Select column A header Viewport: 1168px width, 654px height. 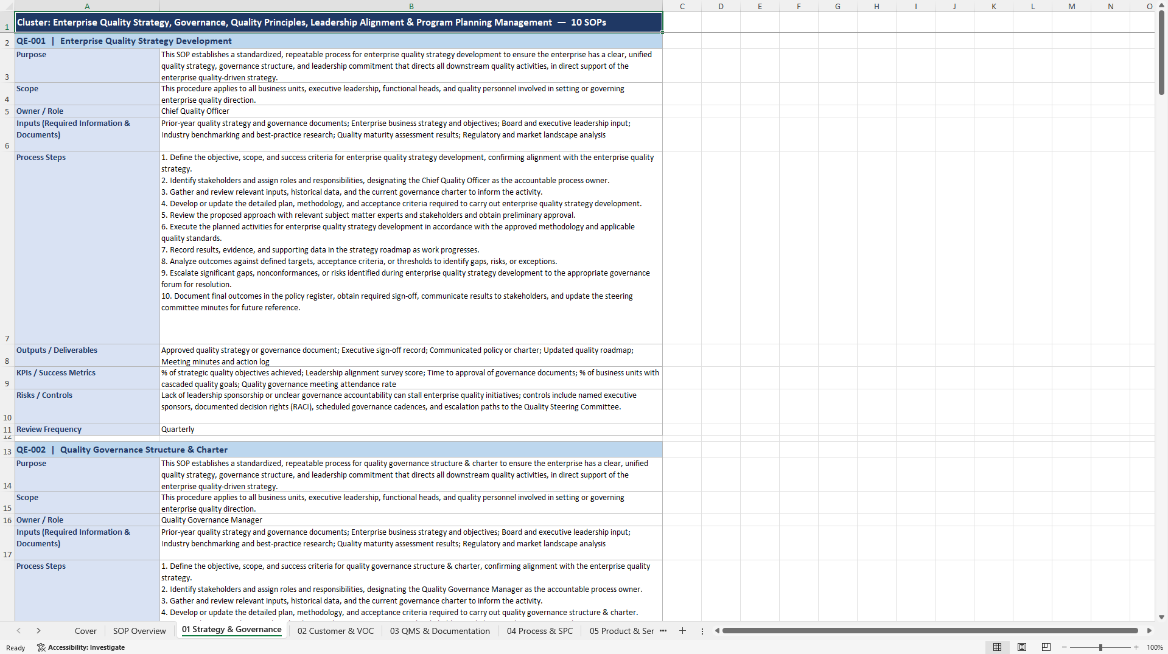point(87,6)
